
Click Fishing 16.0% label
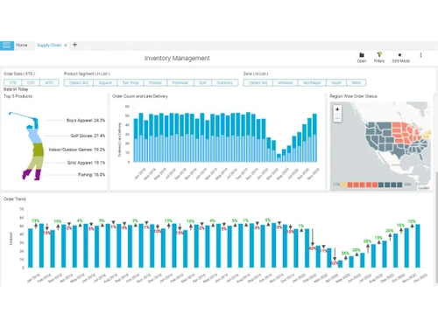tap(91, 175)
